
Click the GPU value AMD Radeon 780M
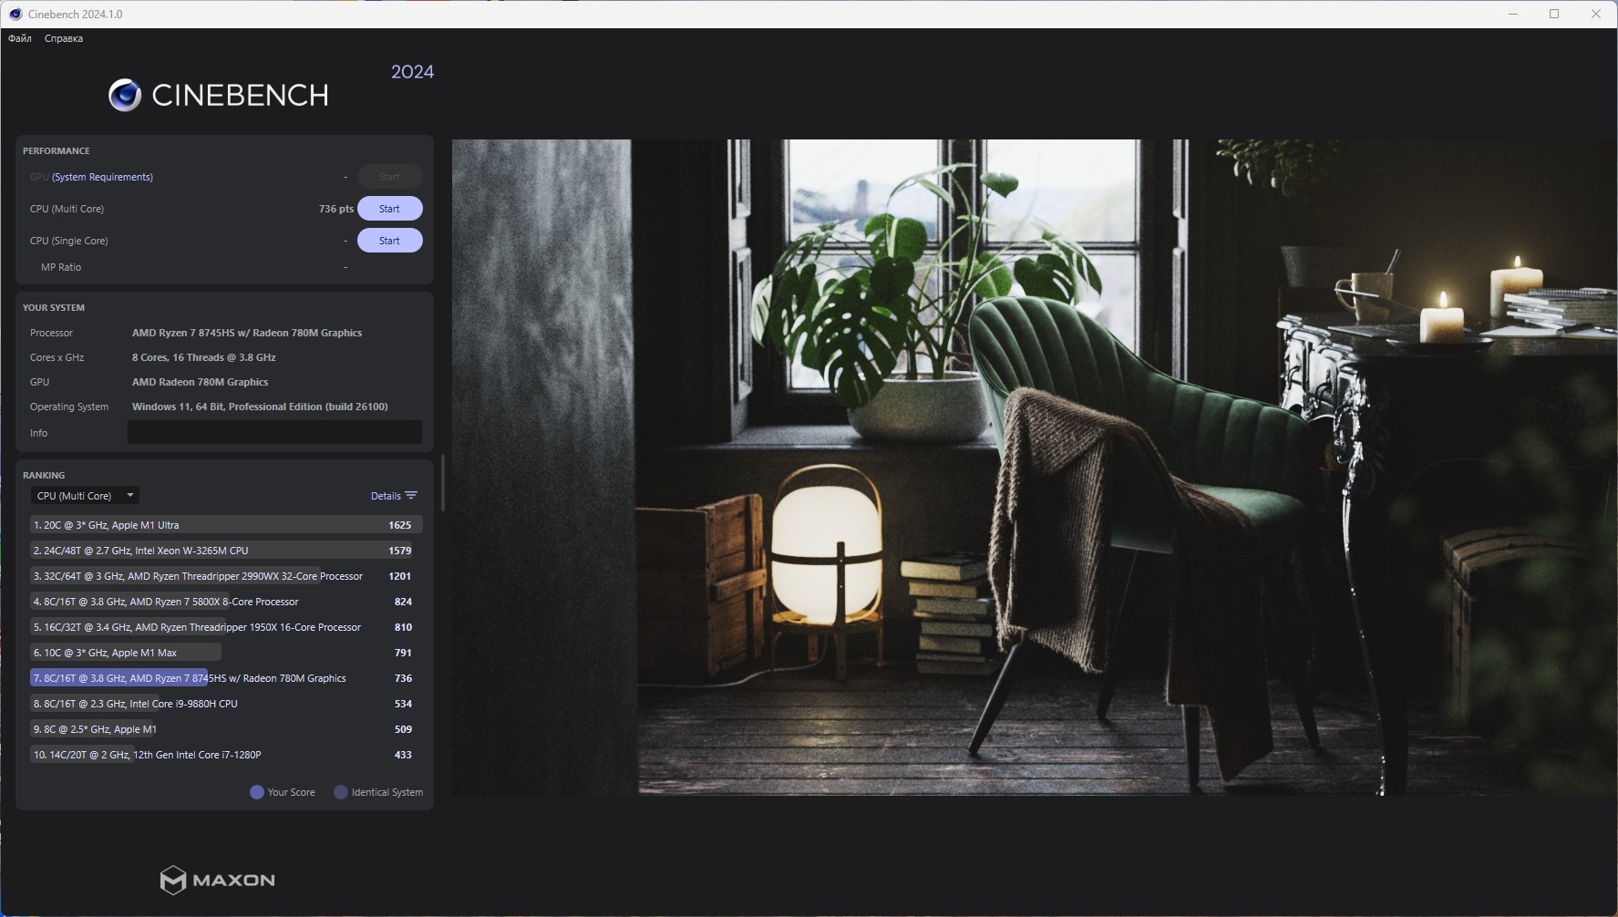click(x=200, y=382)
